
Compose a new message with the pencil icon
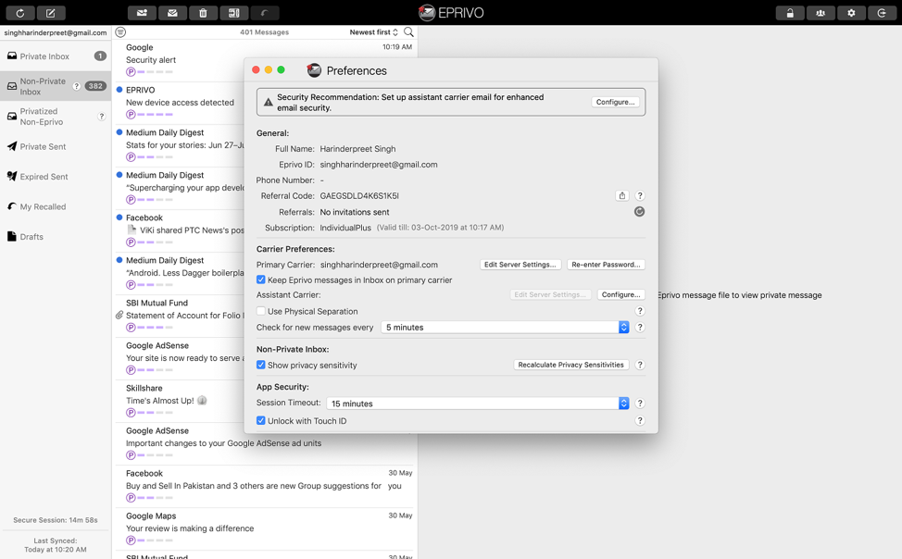pyautogui.click(x=51, y=13)
